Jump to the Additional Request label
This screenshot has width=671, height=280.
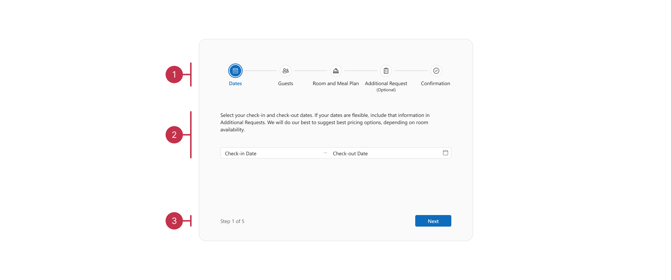(386, 83)
